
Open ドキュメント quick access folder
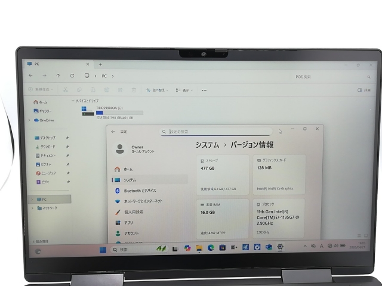coord(46,156)
